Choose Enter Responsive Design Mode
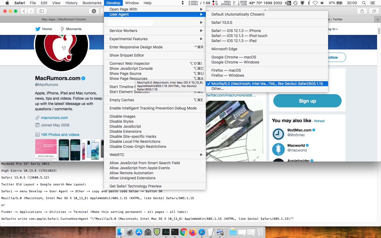381x238 pixels. pyautogui.click(x=155, y=47)
